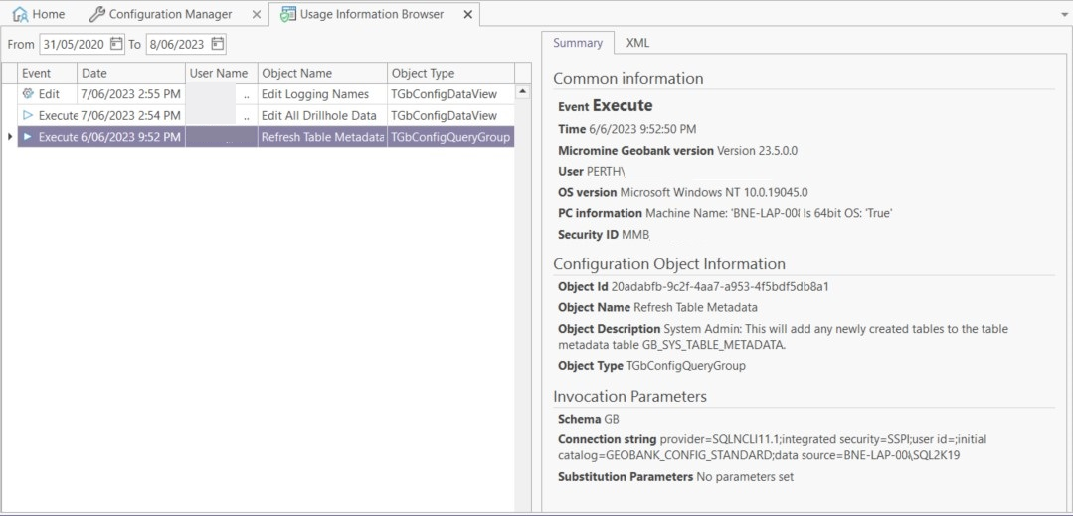Sort by the Date column header
Viewport: 1073px width, 516px height.
pos(131,73)
